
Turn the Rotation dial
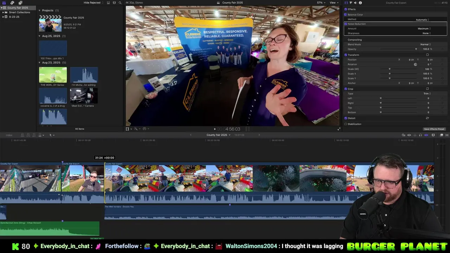pos(415,64)
